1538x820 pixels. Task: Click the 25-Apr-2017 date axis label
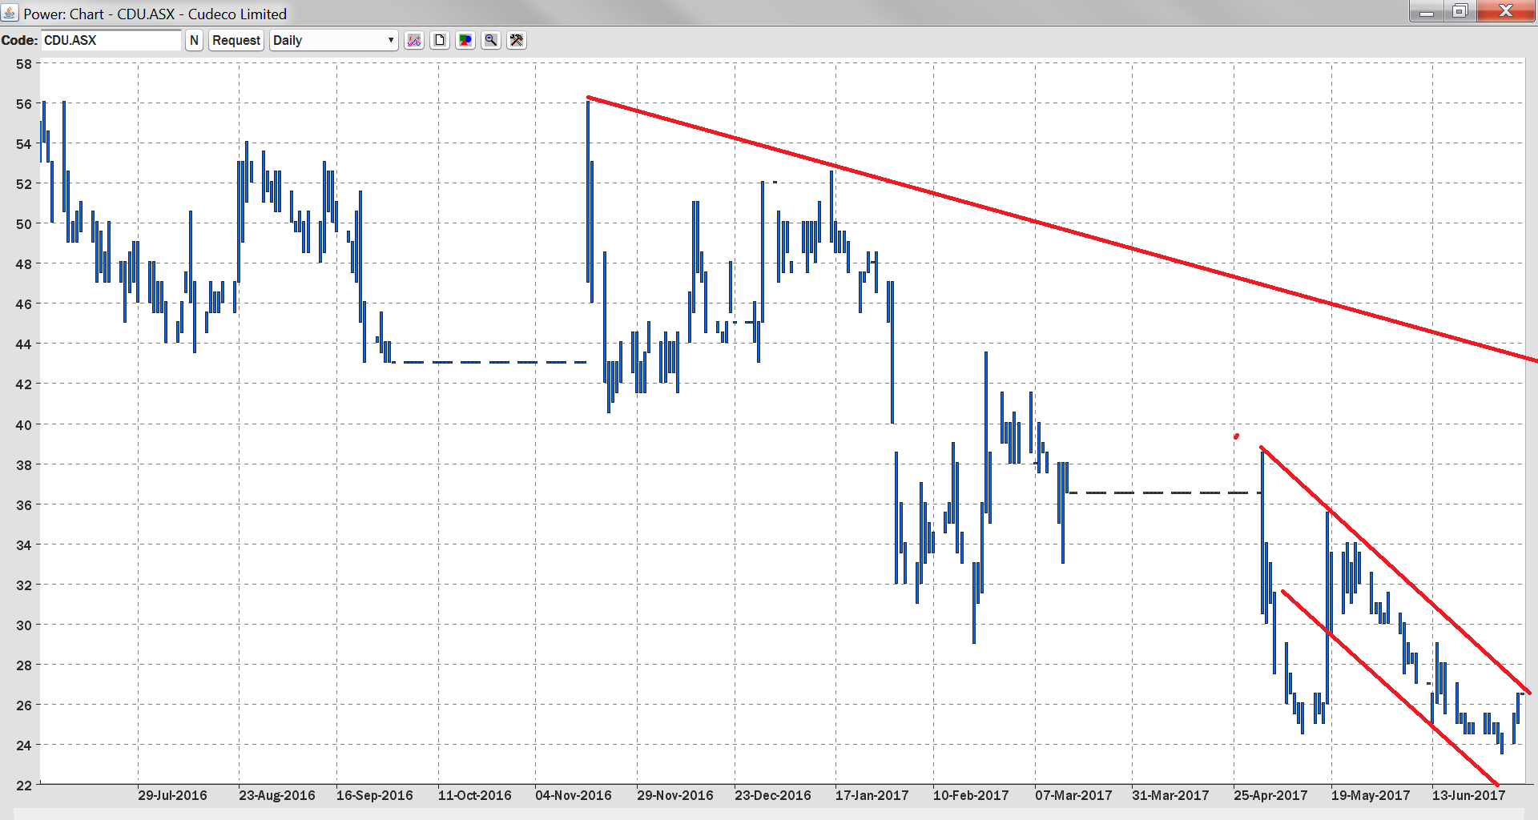click(1270, 795)
